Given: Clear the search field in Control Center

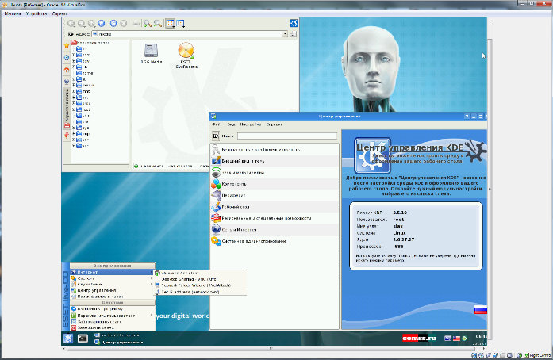Looking at the screenshot, I should 216,136.
